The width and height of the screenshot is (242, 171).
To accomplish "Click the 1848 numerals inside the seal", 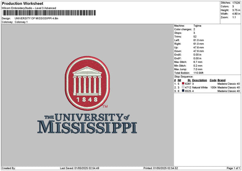I will click(x=87, y=100).
